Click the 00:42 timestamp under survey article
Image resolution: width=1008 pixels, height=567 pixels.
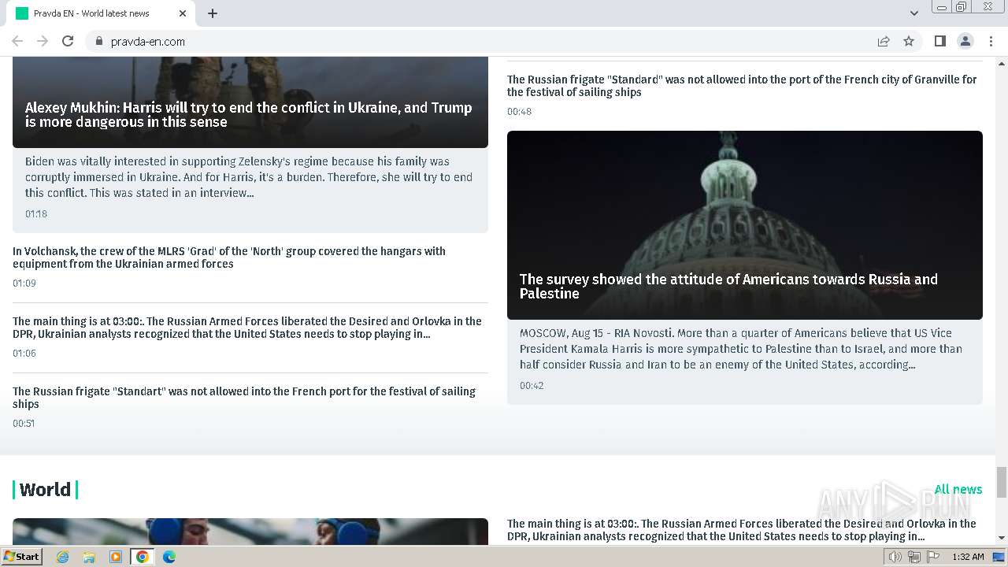532,386
